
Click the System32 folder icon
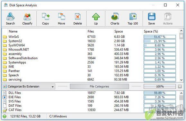pyautogui.click(x=5, y=41)
